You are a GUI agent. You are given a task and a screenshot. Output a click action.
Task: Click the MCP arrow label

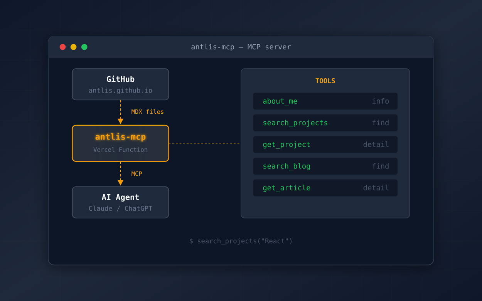point(137,174)
